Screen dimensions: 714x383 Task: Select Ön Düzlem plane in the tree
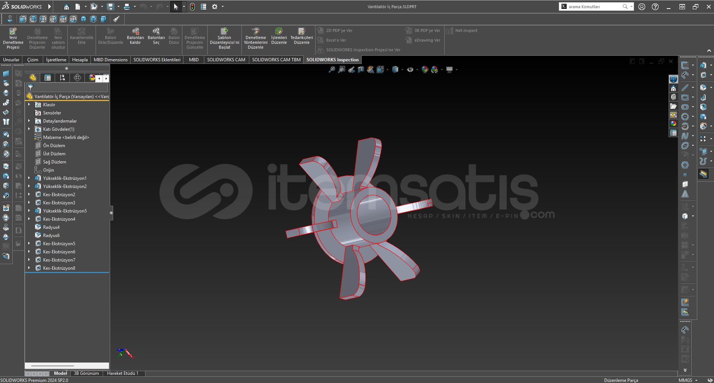click(54, 146)
